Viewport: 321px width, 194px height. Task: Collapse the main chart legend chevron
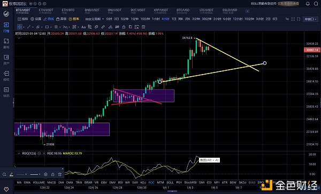point(19,38)
